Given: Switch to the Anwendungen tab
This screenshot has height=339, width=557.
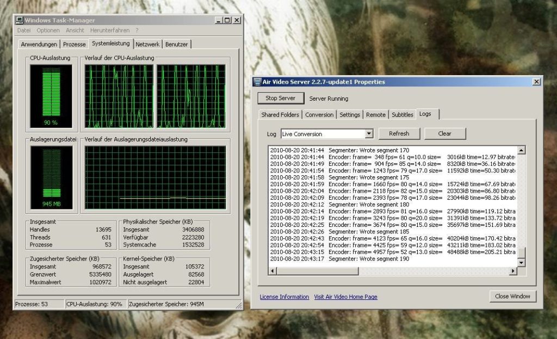Looking at the screenshot, I should point(39,45).
